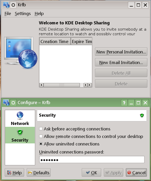Image resolution: width=151 pixels, height=181 pixels.
Task: Enable Ask before accepting connections
Action: (41, 129)
